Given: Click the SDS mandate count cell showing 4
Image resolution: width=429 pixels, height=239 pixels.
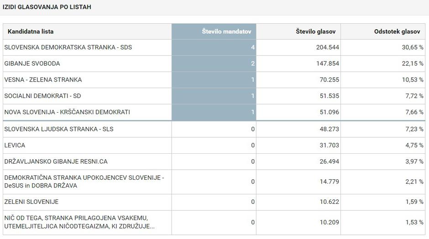Looking at the screenshot, I should [252, 47].
